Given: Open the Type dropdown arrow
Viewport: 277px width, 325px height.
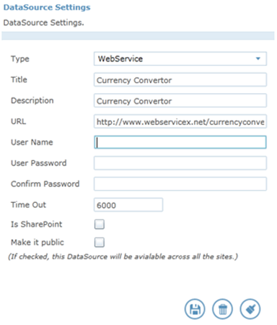Looking at the screenshot, I should tap(258, 58).
